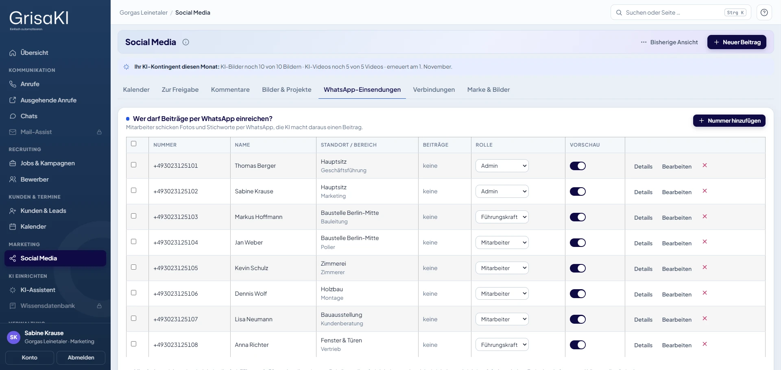Click the SK user avatar
This screenshot has height=370, width=781.
coord(13,337)
